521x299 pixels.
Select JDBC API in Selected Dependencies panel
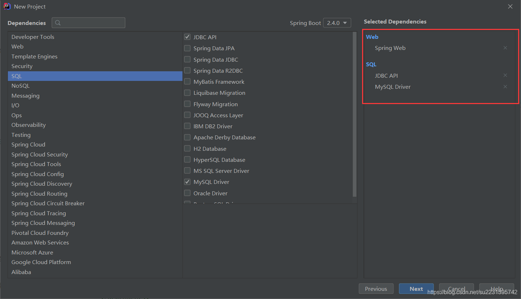[x=386, y=76]
